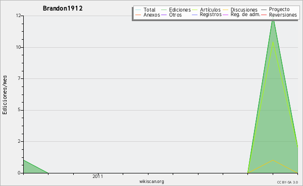Click the 5 y-axis value

coord(19,110)
